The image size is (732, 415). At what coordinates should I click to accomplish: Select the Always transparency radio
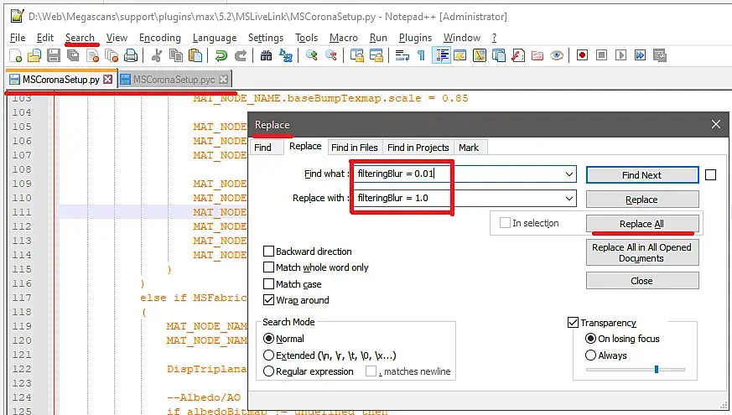590,355
